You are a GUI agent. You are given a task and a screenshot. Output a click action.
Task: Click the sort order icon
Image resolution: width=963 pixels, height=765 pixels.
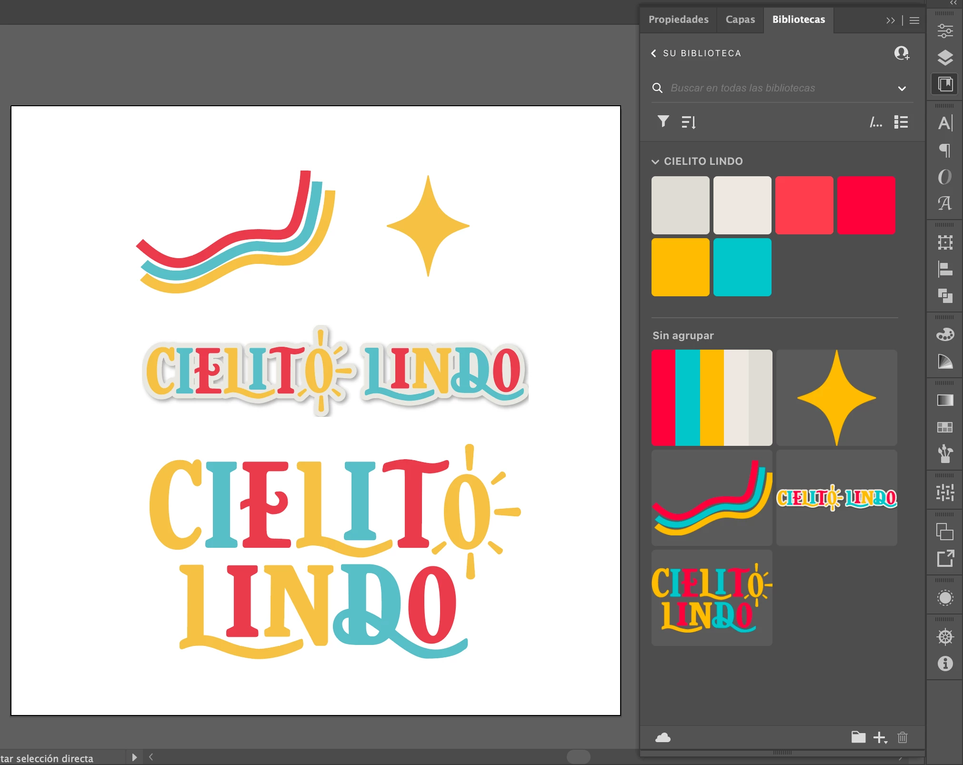coord(689,122)
